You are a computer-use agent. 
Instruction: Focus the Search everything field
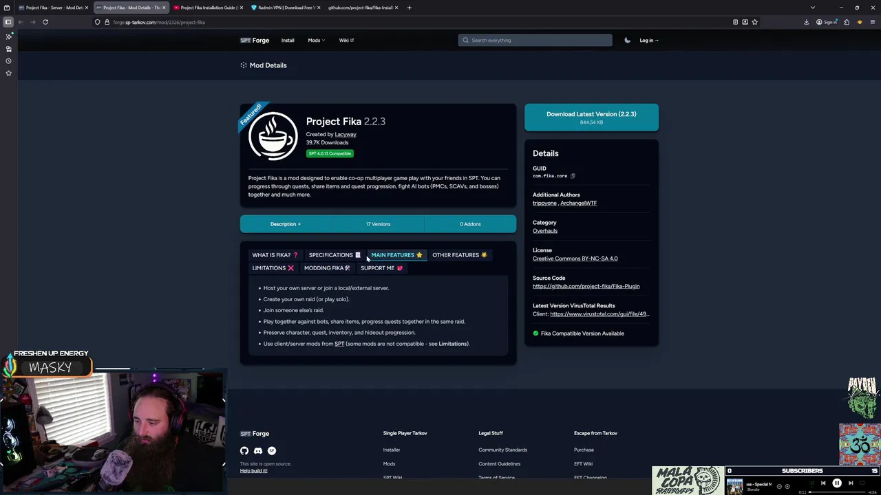coord(535,40)
